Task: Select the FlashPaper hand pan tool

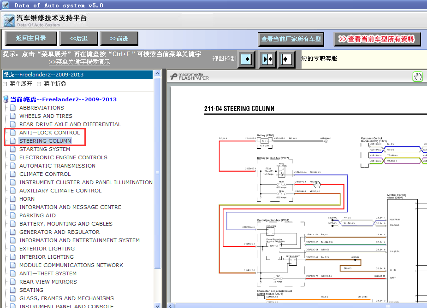Action: point(418,77)
